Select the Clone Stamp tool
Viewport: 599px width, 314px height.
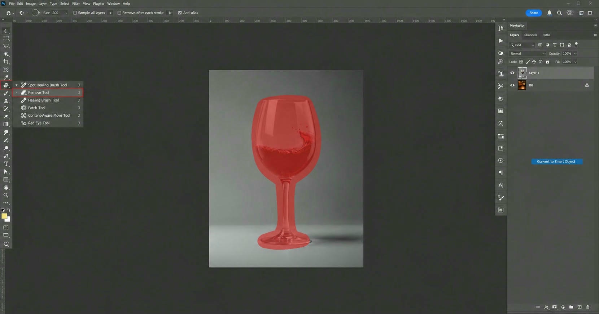pos(6,101)
